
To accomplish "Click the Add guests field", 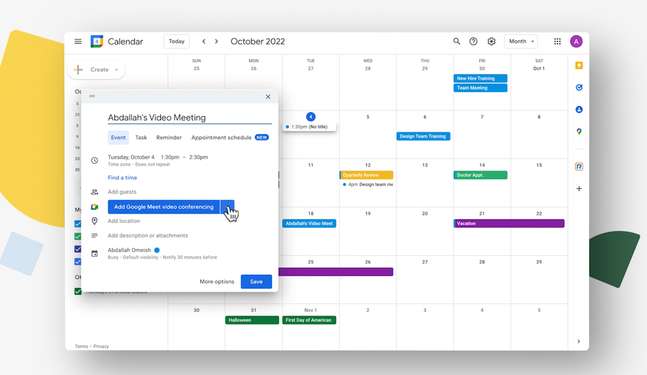I will point(122,192).
